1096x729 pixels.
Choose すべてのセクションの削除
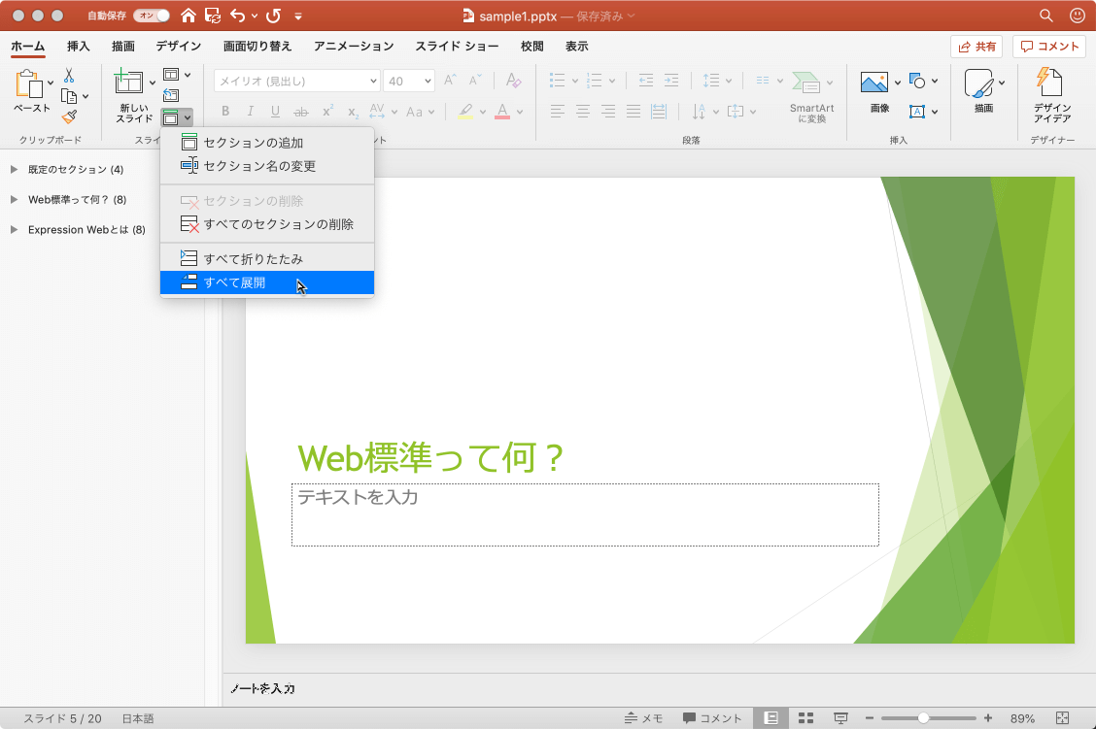coord(267,223)
